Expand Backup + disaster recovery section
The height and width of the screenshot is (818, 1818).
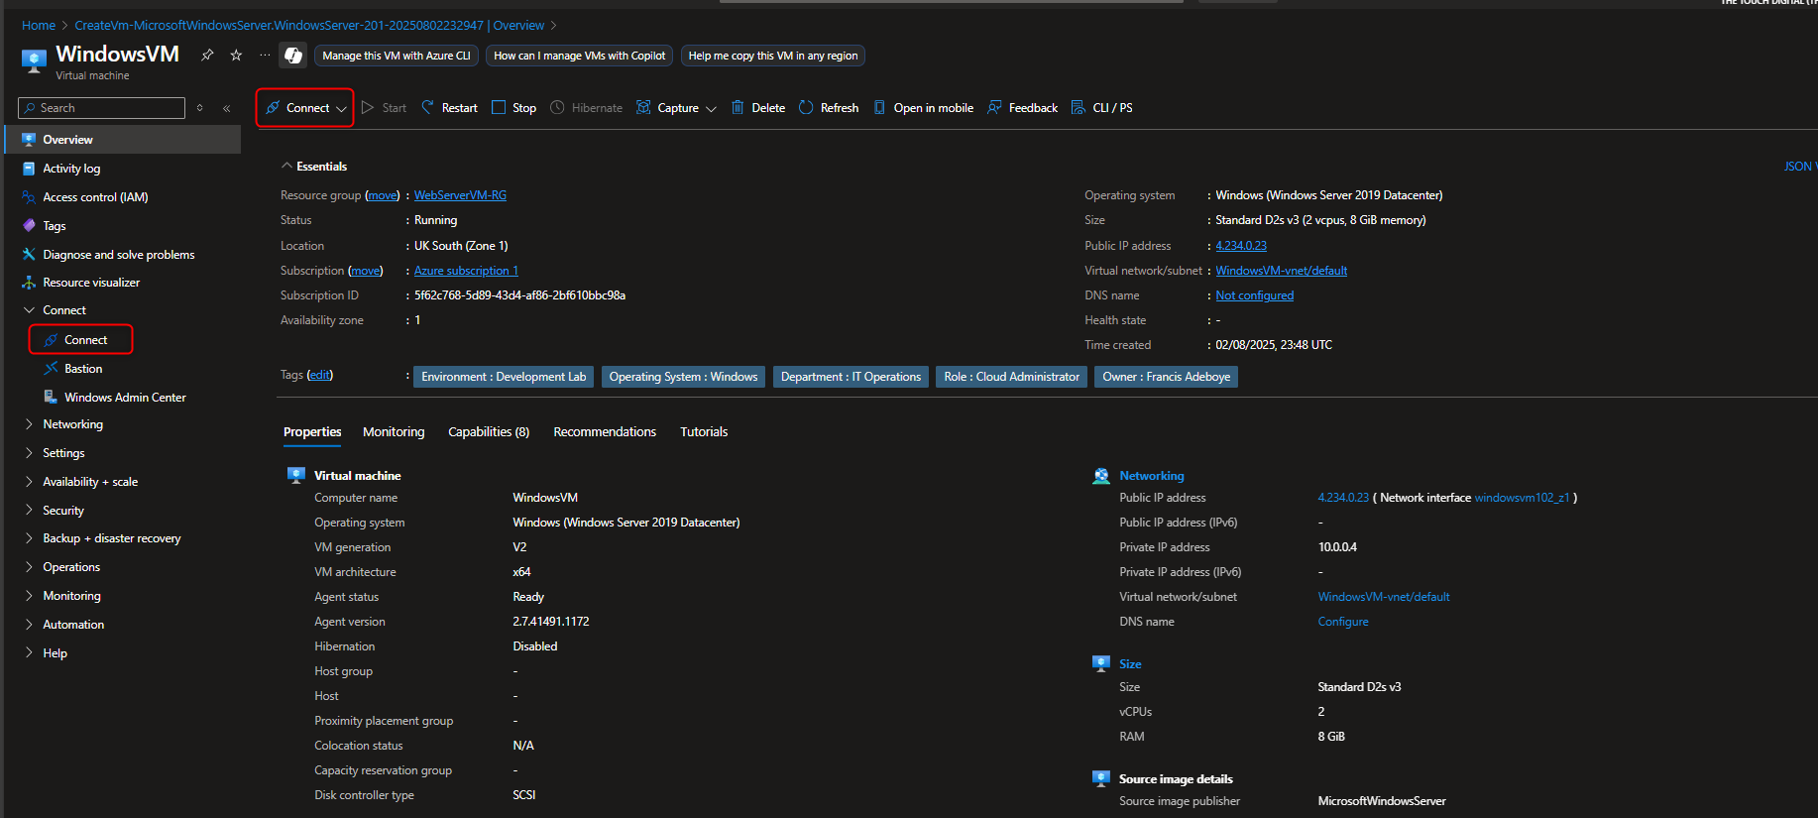(x=112, y=538)
